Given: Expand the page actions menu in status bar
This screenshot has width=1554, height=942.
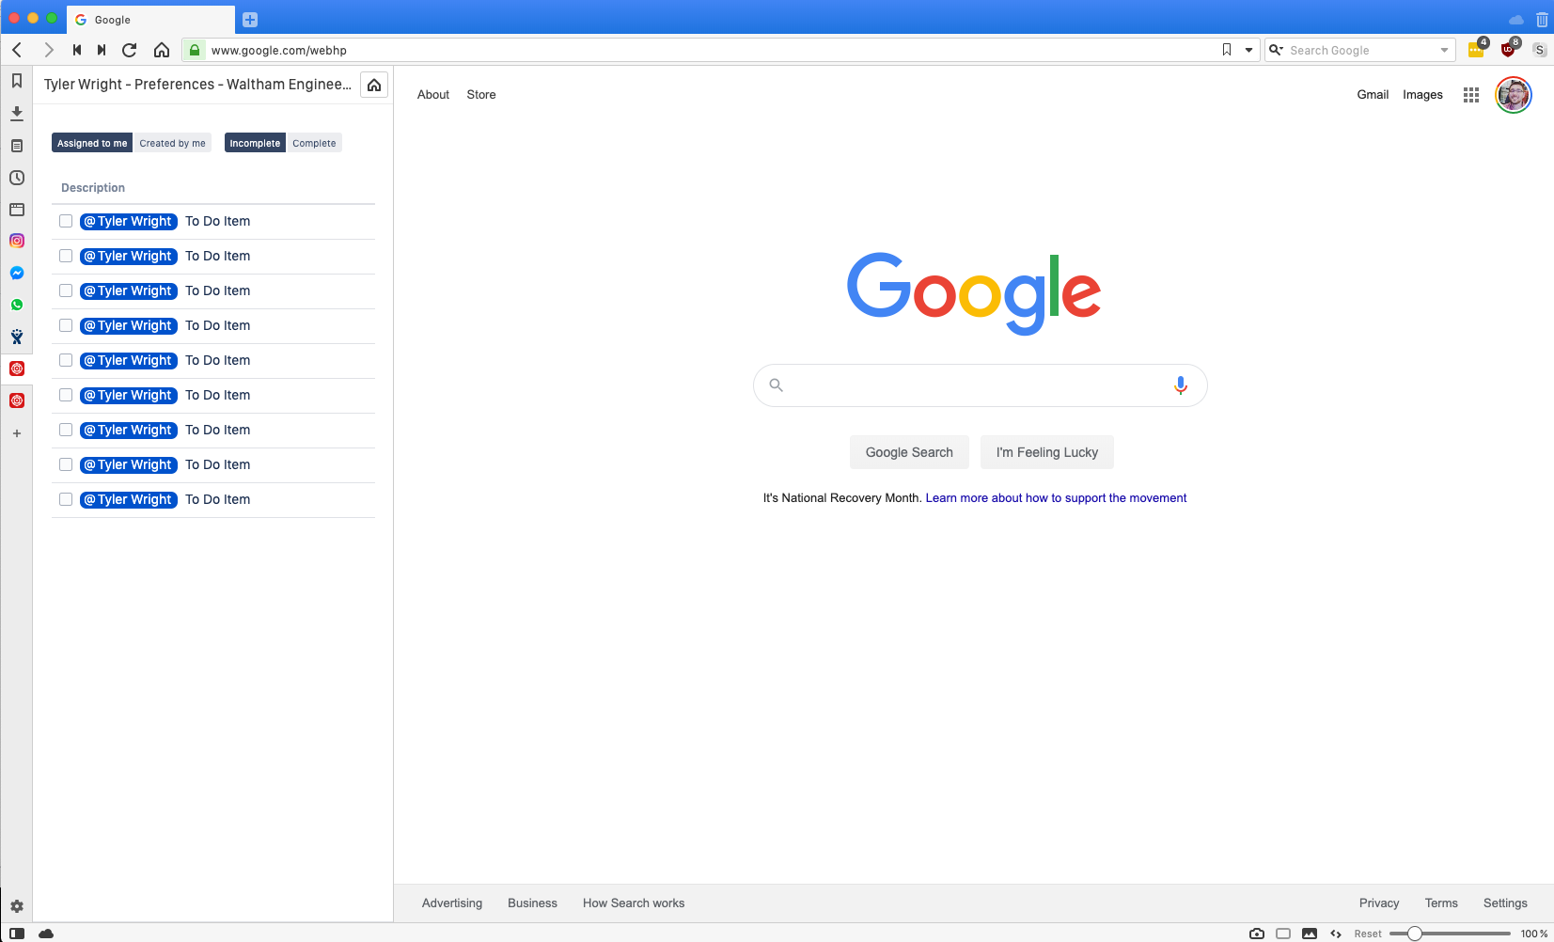Looking at the screenshot, I should pyautogui.click(x=1334, y=934).
